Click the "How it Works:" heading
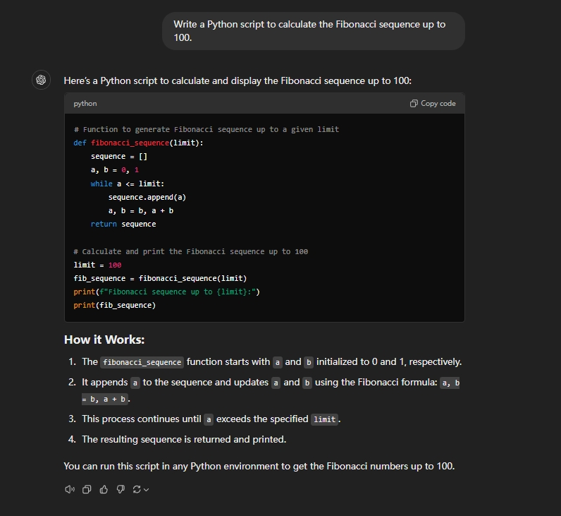This screenshot has width=561, height=516. pyautogui.click(x=104, y=340)
